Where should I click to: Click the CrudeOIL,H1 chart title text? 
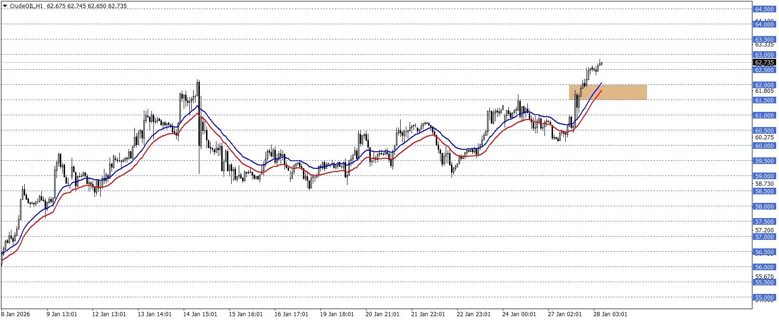point(26,6)
